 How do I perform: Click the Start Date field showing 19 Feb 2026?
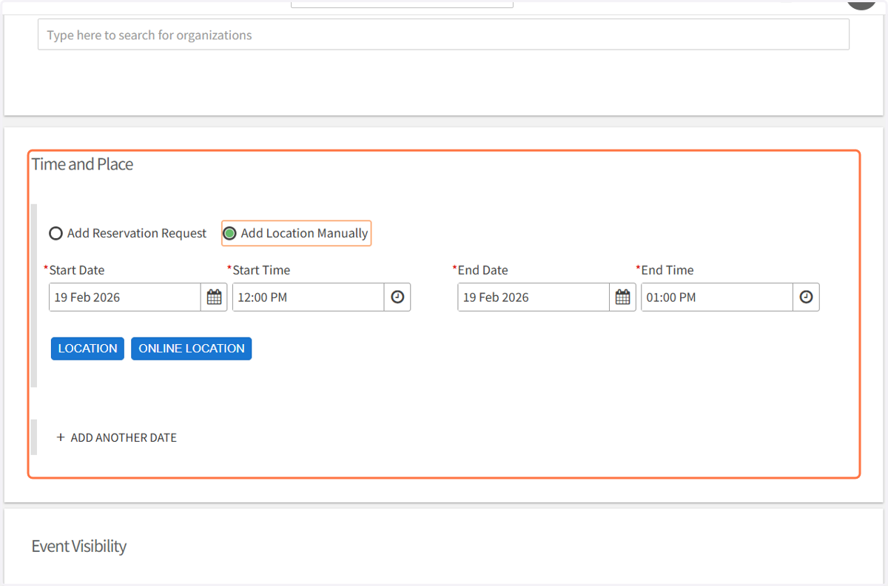click(x=125, y=297)
